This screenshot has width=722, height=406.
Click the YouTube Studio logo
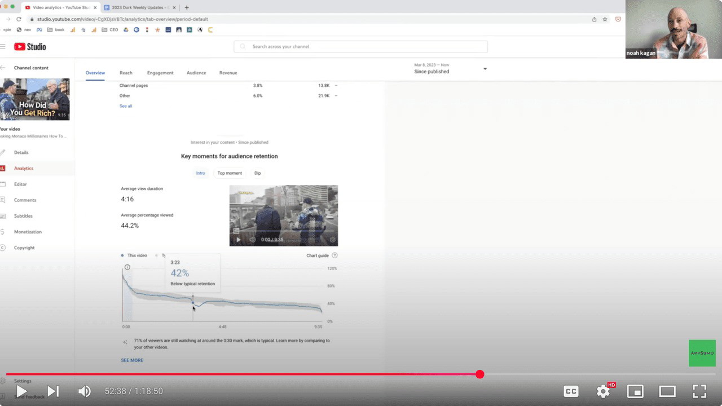(30, 47)
